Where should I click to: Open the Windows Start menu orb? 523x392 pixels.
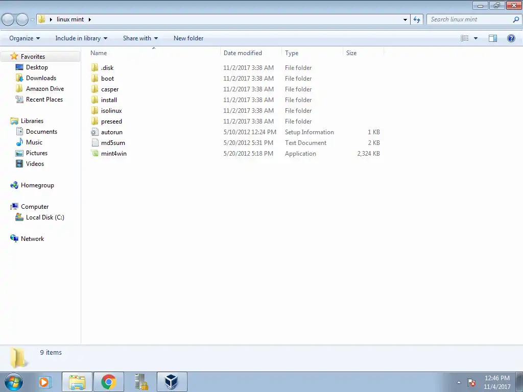tap(14, 382)
